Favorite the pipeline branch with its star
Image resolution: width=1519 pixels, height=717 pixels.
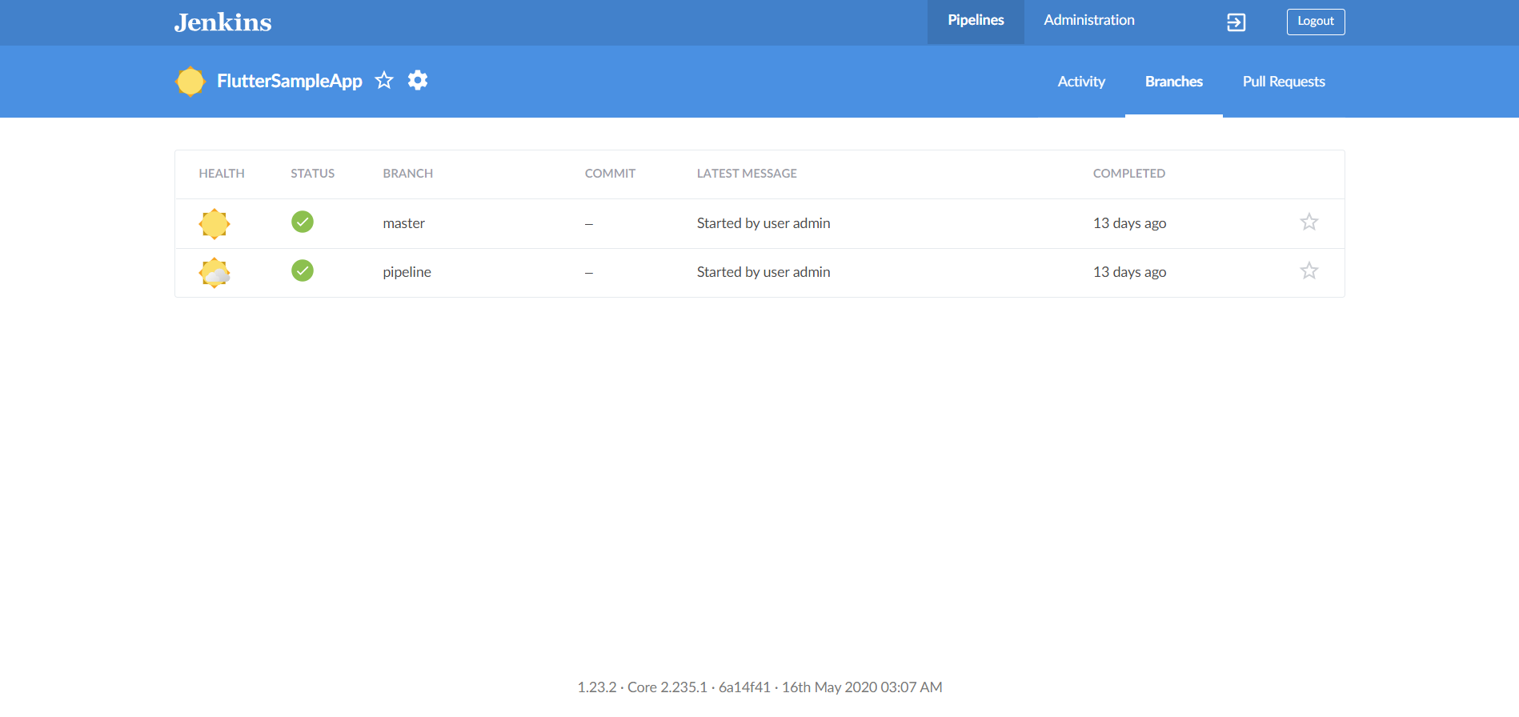pos(1309,270)
